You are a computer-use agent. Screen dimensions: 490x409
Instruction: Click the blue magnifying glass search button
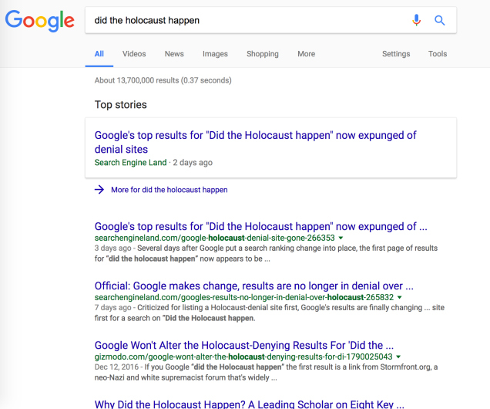(x=440, y=20)
